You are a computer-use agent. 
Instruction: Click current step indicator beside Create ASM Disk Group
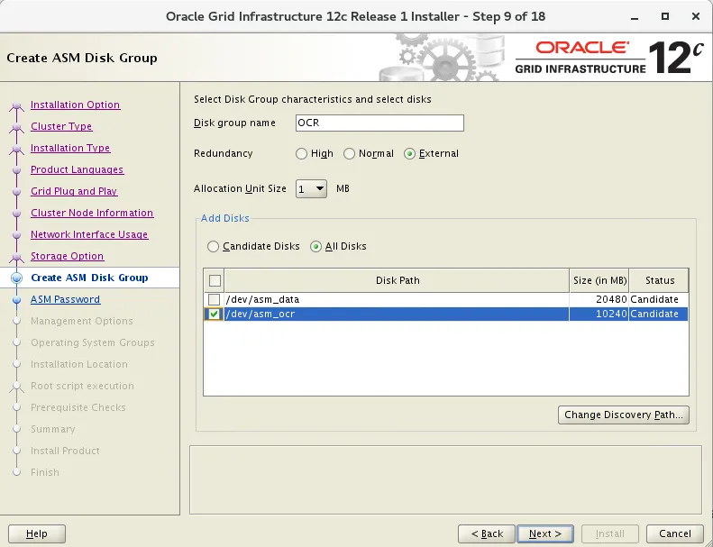point(17,278)
